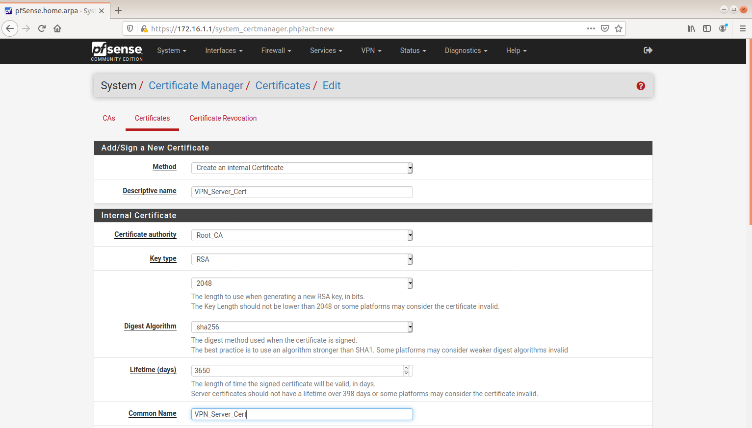Click the Edit breadcrumb link
Screen dimensions: 752x428
[x=332, y=86]
